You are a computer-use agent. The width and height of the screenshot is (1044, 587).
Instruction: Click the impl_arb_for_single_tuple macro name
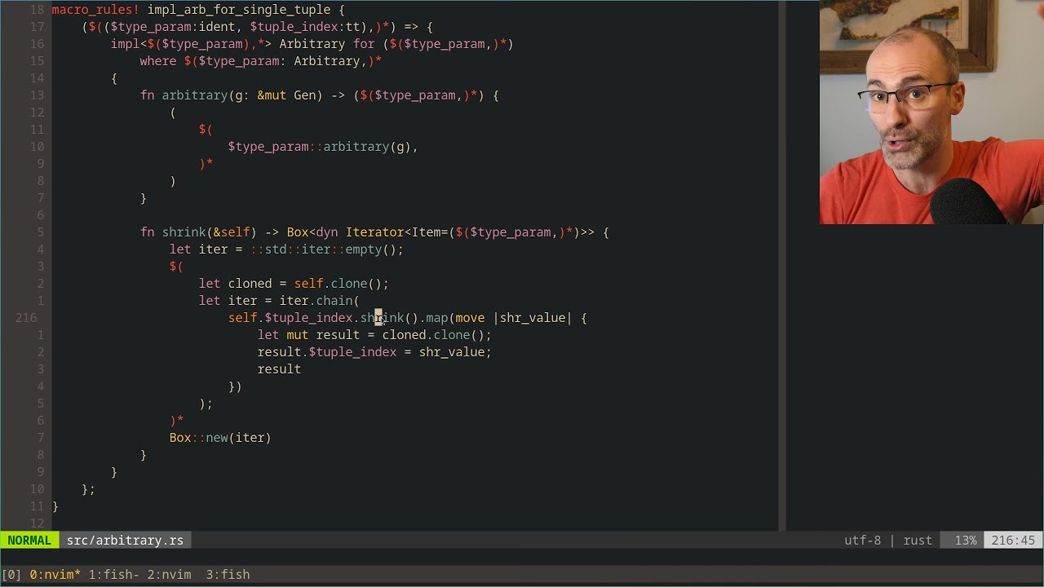(x=242, y=10)
